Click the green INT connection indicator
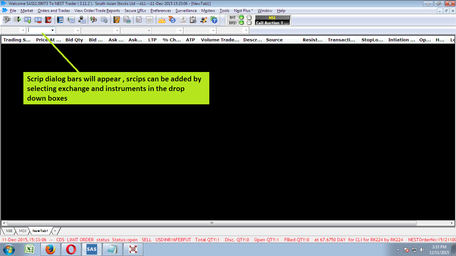The image size is (456, 256). click(x=241, y=17)
